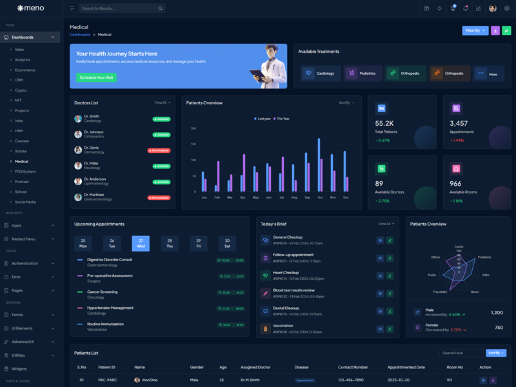
Task: Expand the Authentication sidebar menu
Action: [x=30, y=263]
